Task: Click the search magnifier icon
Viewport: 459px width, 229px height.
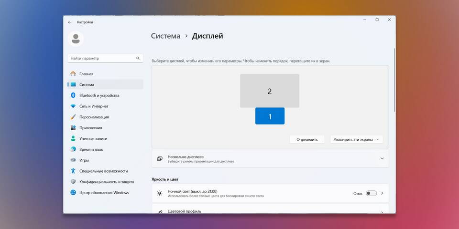Action: (138, 58)
